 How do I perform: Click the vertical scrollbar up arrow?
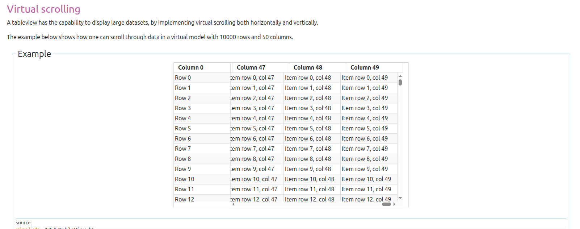pyautogui.click(x=400, y=76)
